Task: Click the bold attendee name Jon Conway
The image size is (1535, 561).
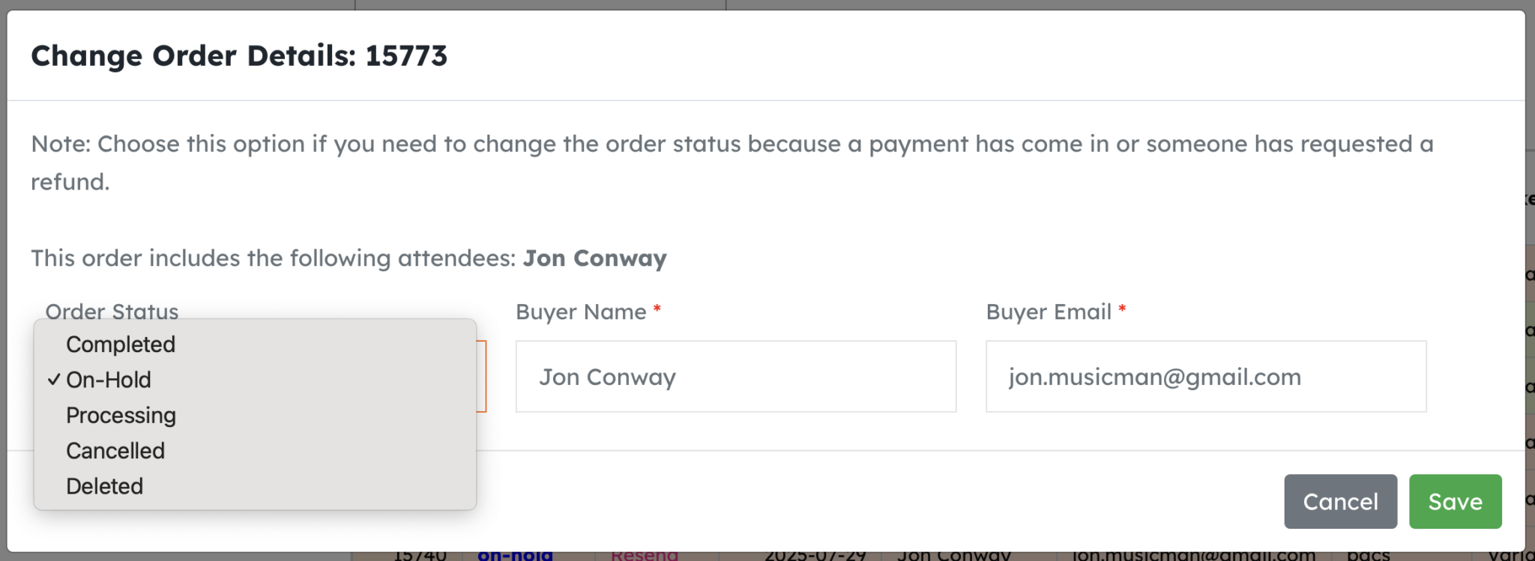Action: click(594, 258)
